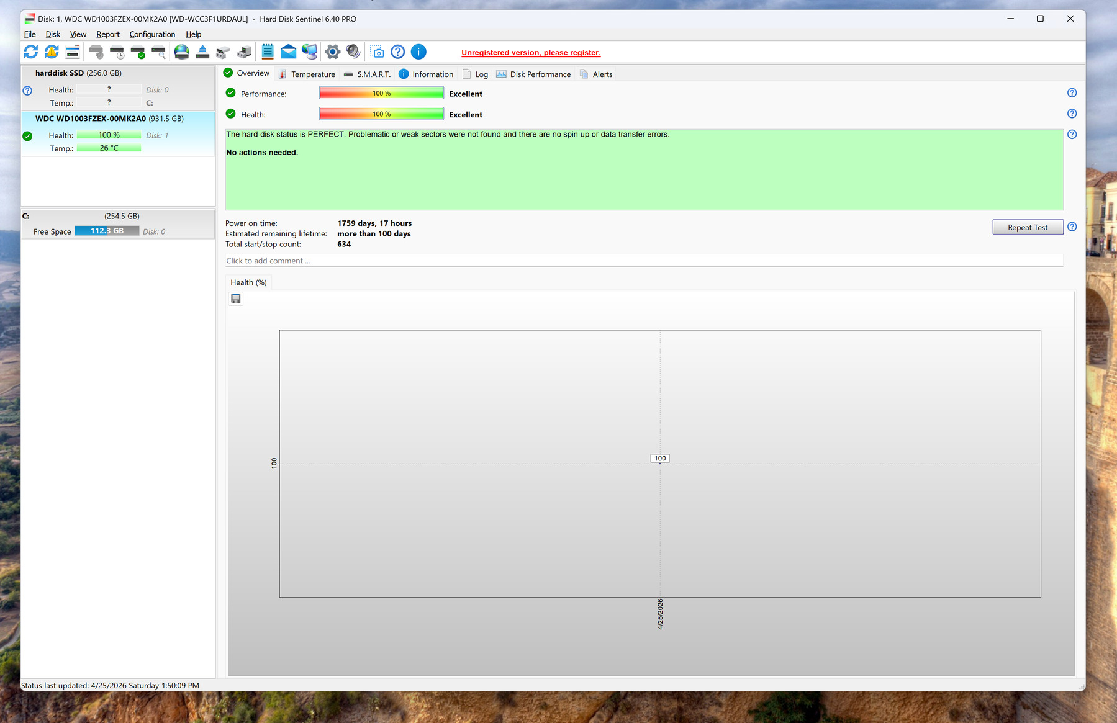Open the Disk menu

click(x=53, y=35)
